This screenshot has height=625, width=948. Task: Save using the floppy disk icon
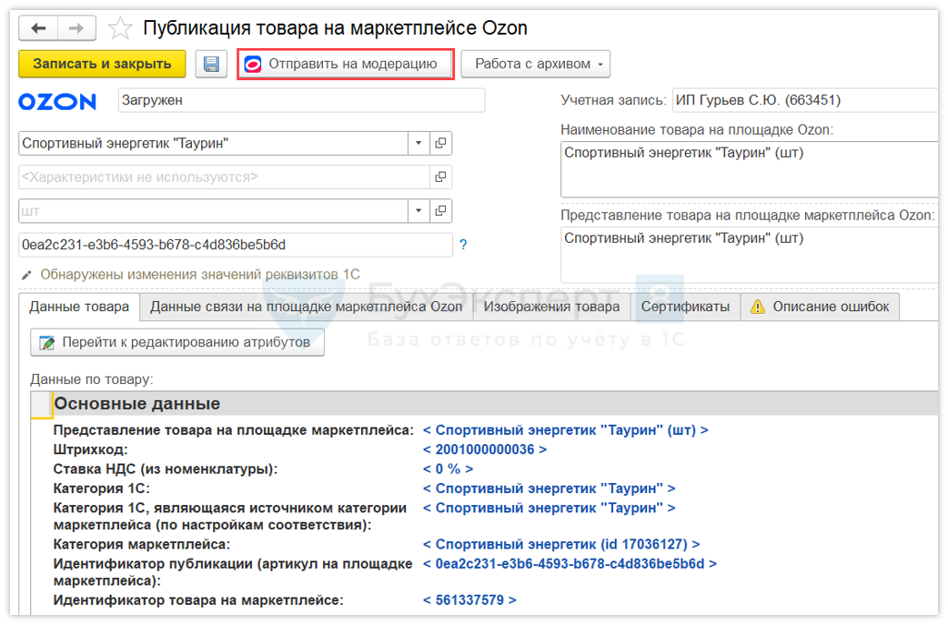pyautogui.click(x=211, y=65)
